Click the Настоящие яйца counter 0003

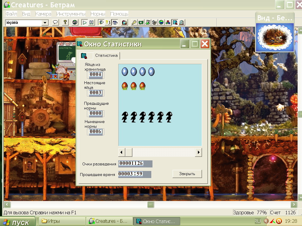pyautogui.click(x=96, y=93)
